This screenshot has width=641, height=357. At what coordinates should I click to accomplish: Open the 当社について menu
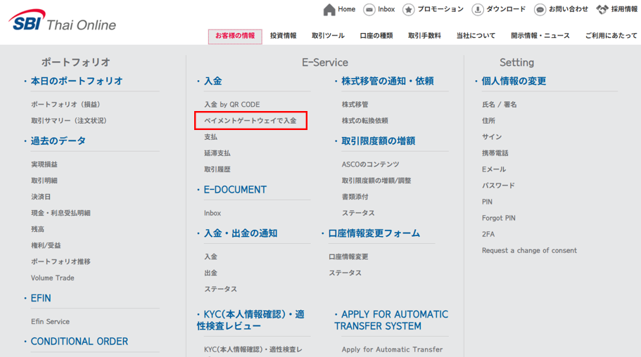coord(476,36)
